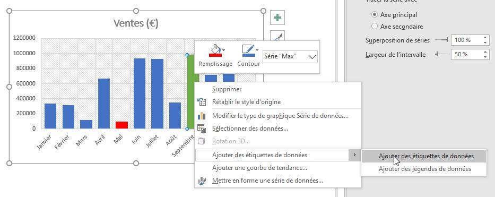Click the Sélectionner des données table icon
Viewport: 495px width, 197px height.
[x=202, y=129]
